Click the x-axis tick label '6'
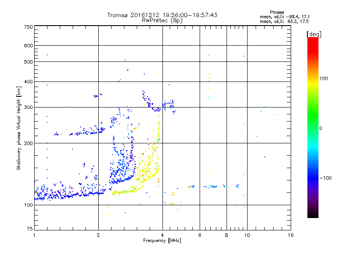342x256 pixels. [x=200, y=235]
